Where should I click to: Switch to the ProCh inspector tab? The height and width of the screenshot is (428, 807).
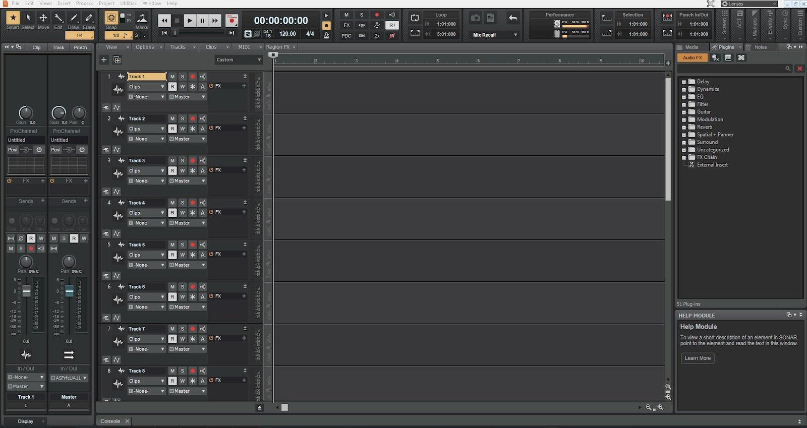(80, 47)
